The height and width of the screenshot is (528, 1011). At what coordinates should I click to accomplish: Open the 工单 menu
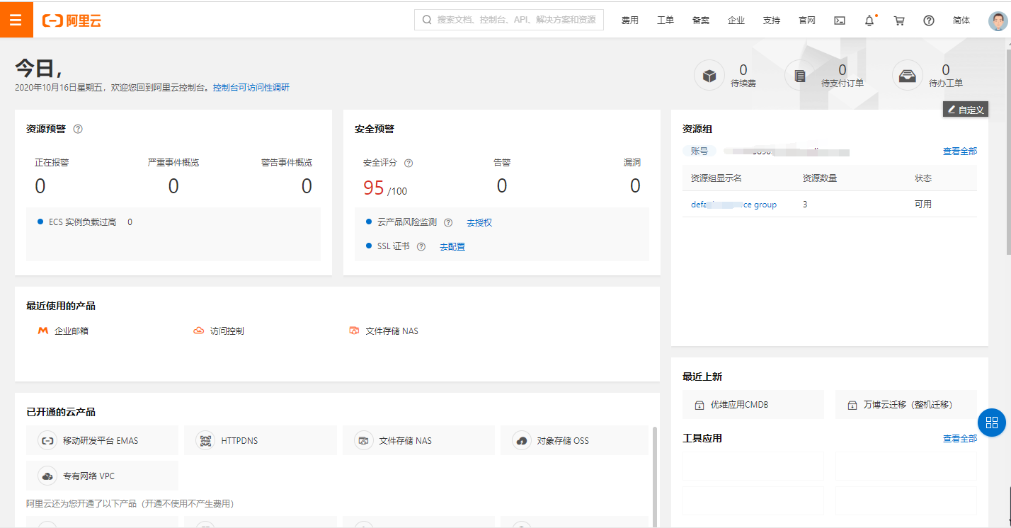(x=666, y=21)
